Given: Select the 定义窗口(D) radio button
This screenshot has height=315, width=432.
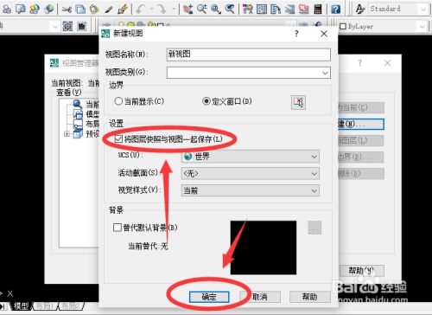Looking at the screenshot, I should coord(206,101).
